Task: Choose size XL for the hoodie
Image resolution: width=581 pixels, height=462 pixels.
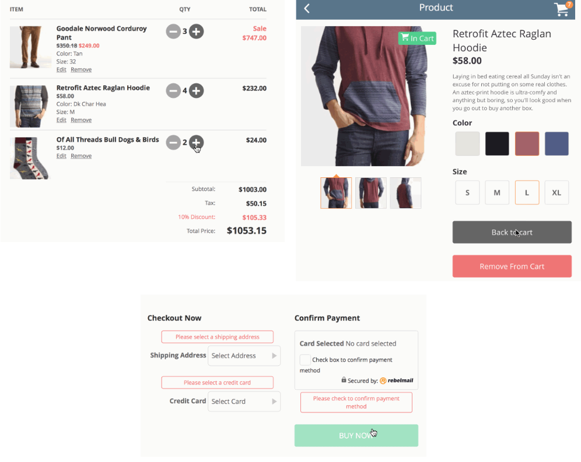Action: point(556,192)
